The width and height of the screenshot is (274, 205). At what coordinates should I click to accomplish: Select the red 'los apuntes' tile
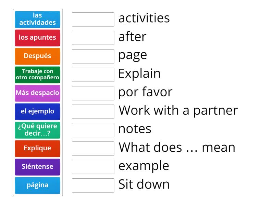[38, 38]
